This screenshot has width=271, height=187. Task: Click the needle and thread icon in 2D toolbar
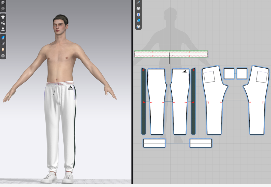point(138,2)
